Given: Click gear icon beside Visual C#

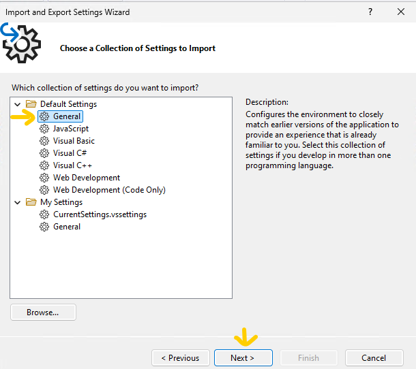Looking at the screenshot, I should click(44, 153).
